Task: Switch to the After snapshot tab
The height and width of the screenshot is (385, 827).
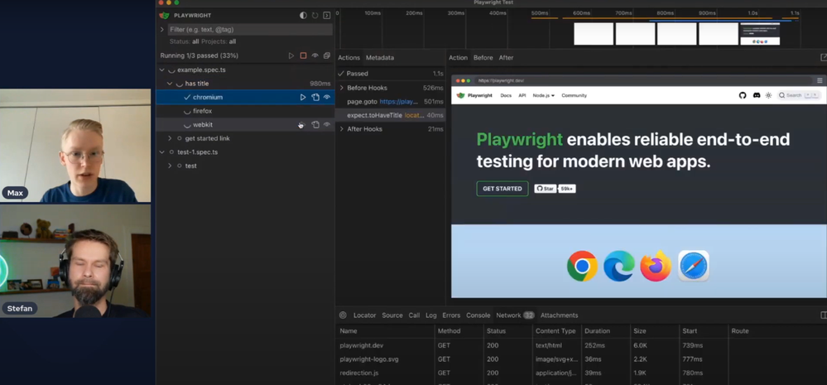Action: 506,57
